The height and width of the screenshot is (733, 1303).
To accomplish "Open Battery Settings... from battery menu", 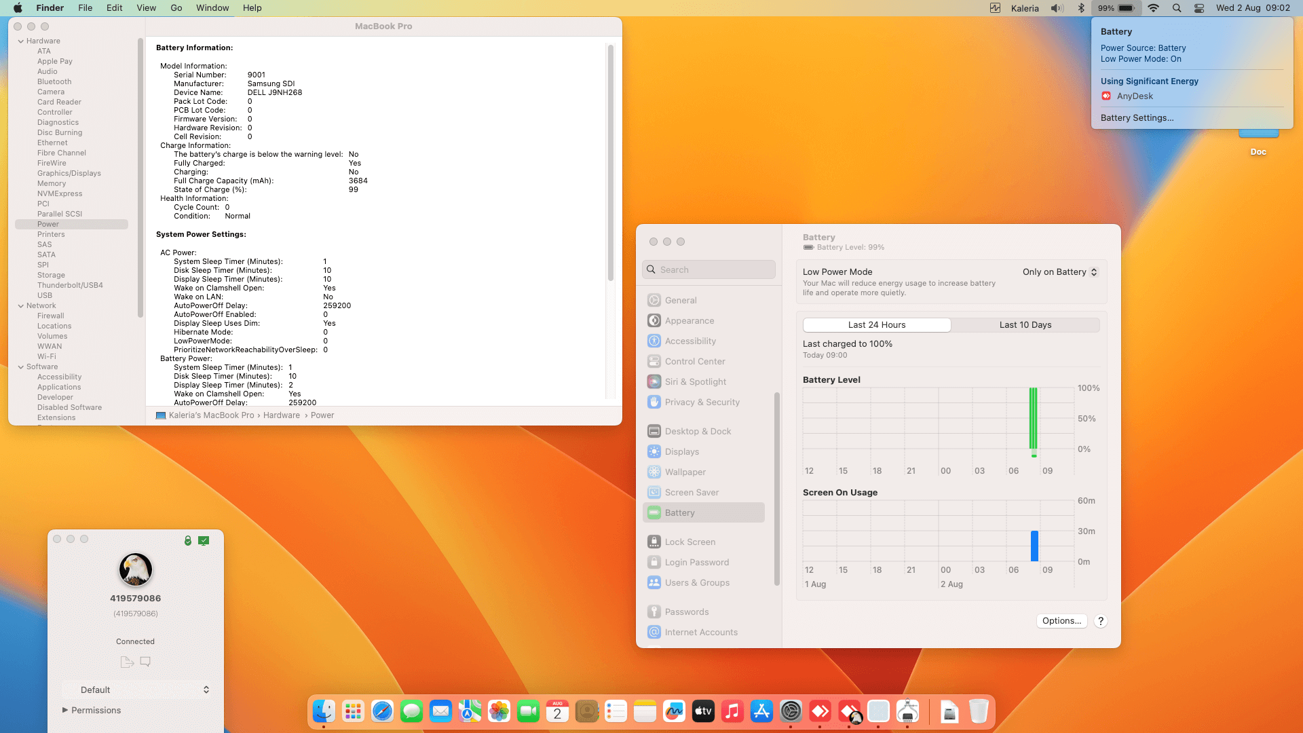I will [x=1137, y=117].
